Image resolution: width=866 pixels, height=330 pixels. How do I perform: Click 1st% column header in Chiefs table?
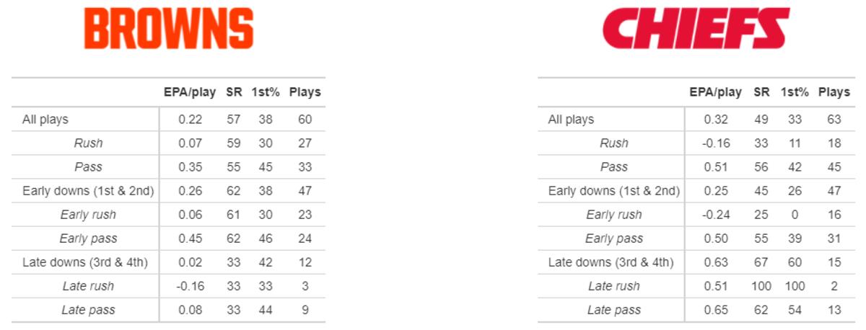click(793, 92)
